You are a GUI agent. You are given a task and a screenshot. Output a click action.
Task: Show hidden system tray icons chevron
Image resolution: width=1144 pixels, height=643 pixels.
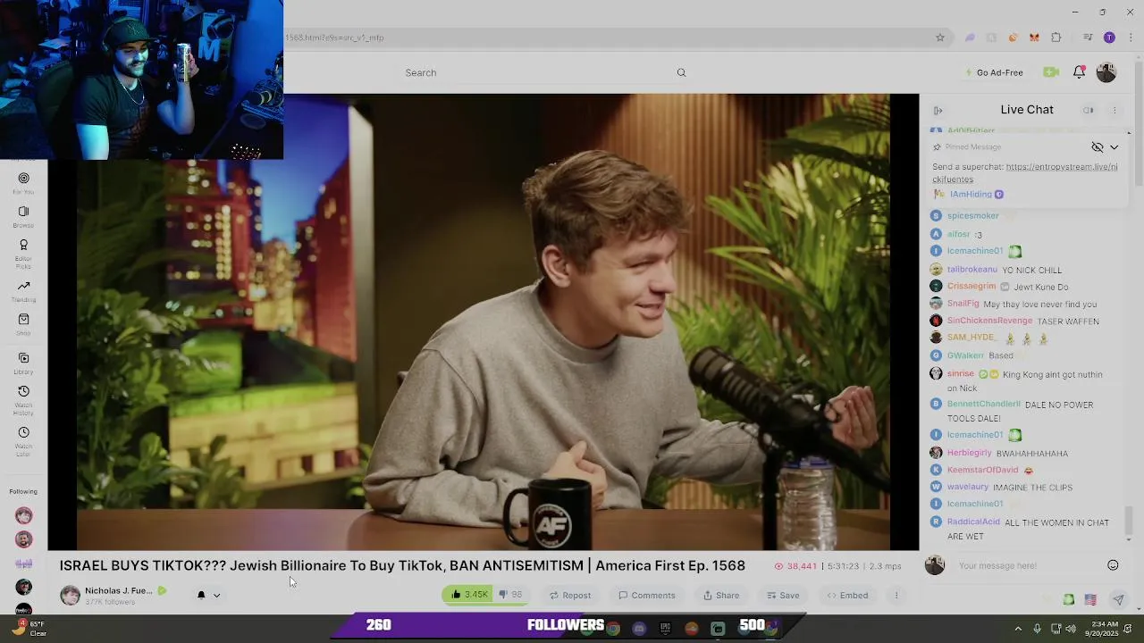tap(1018, 629)
